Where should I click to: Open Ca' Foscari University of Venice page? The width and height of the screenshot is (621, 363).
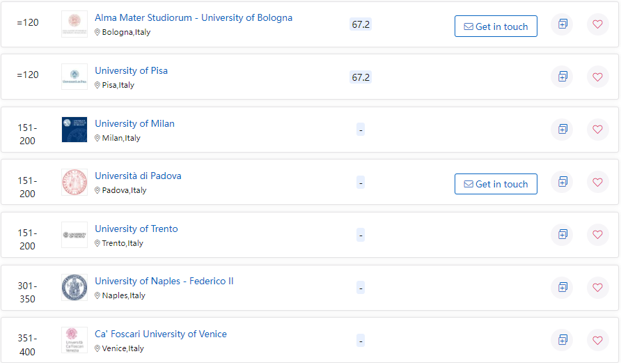coord(160,334)
